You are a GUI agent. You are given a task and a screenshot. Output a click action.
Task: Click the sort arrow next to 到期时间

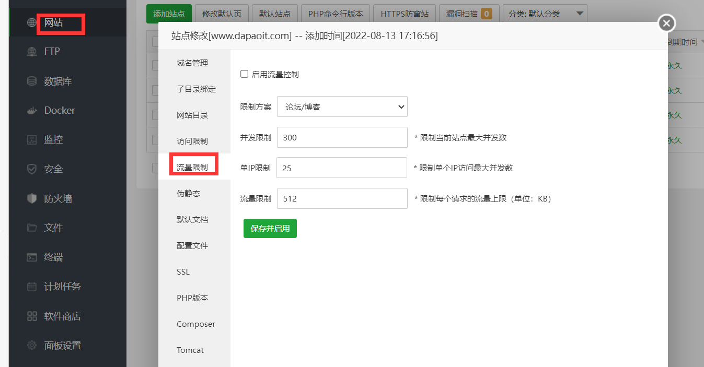(701, 42)
